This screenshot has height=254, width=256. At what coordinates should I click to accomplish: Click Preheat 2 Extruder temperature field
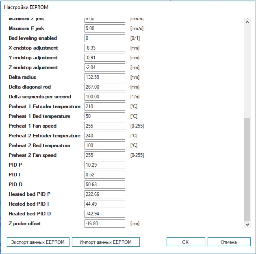click(105, 136)
